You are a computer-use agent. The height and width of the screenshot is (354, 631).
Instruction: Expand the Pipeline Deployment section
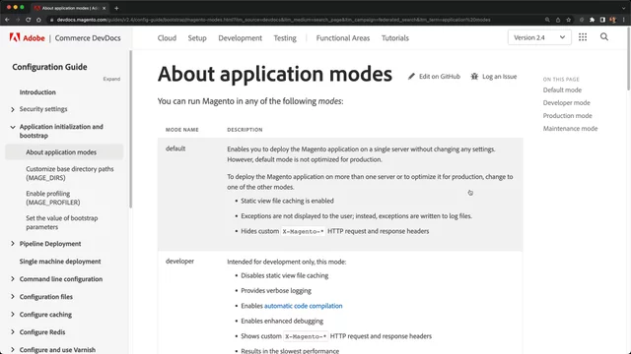click(x=13, y=244)
